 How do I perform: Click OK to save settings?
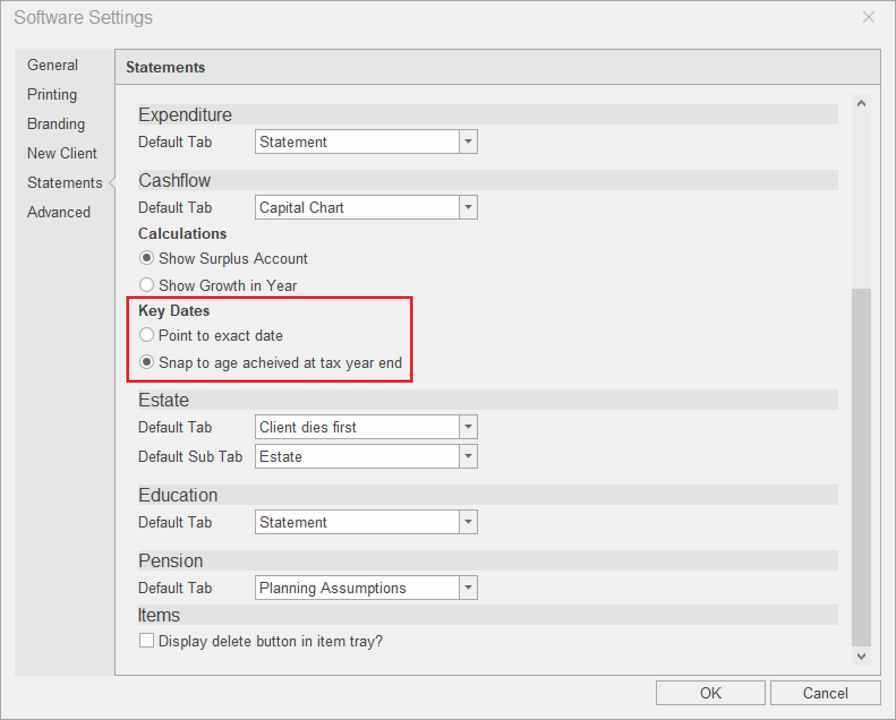point(710,693)
